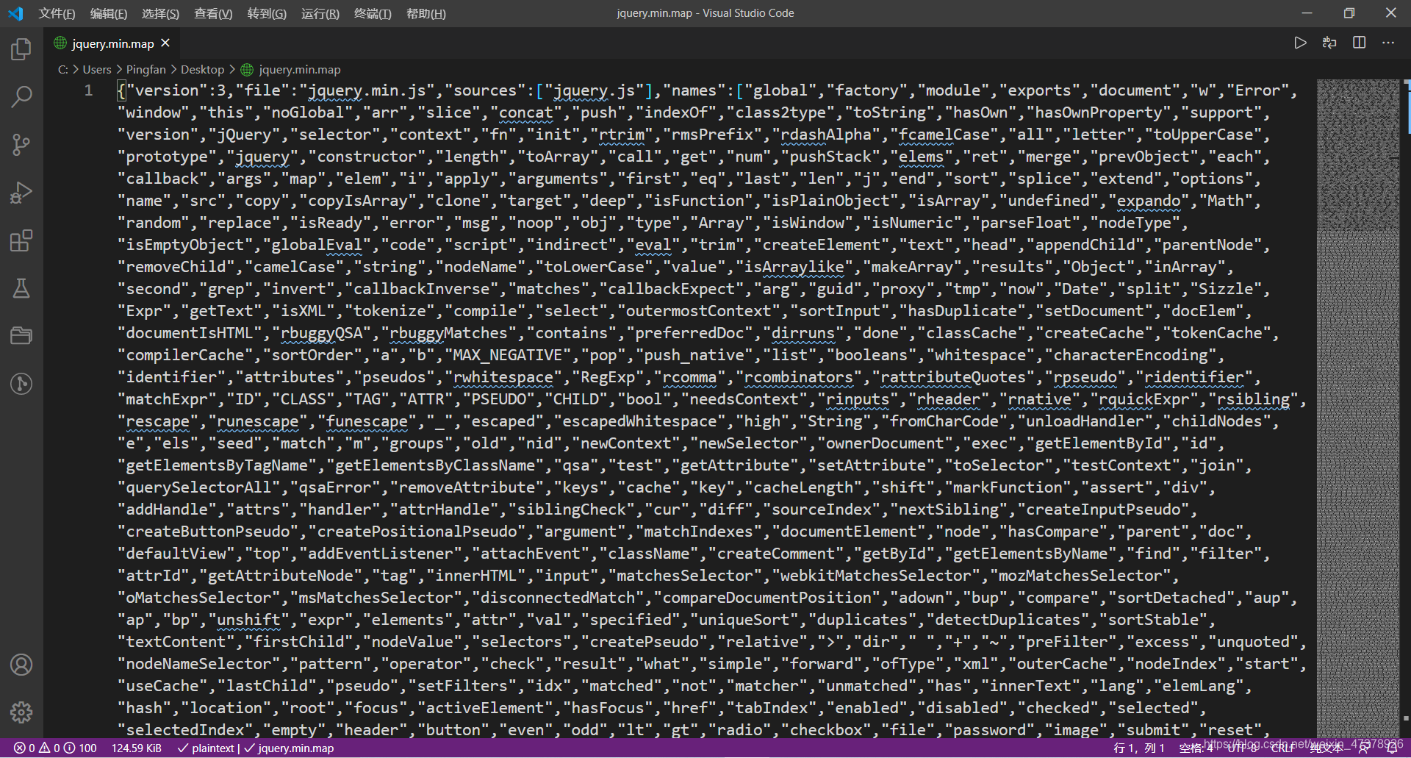
Task: Open the 文件(F) menu
Action: (57, 13)
